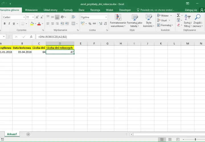Toggle Italic formatting
The width and height of the screenshot is (205, 142).
9,24
